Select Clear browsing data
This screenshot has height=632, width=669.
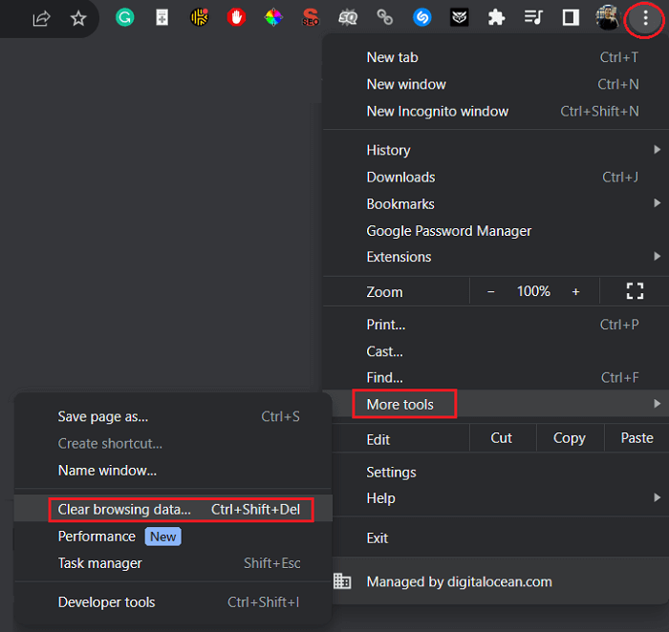tap(124, 509)
